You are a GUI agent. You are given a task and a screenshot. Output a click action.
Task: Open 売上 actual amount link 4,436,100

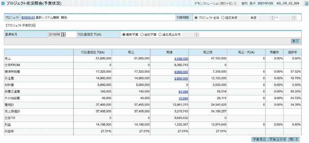tap(181, 59)
